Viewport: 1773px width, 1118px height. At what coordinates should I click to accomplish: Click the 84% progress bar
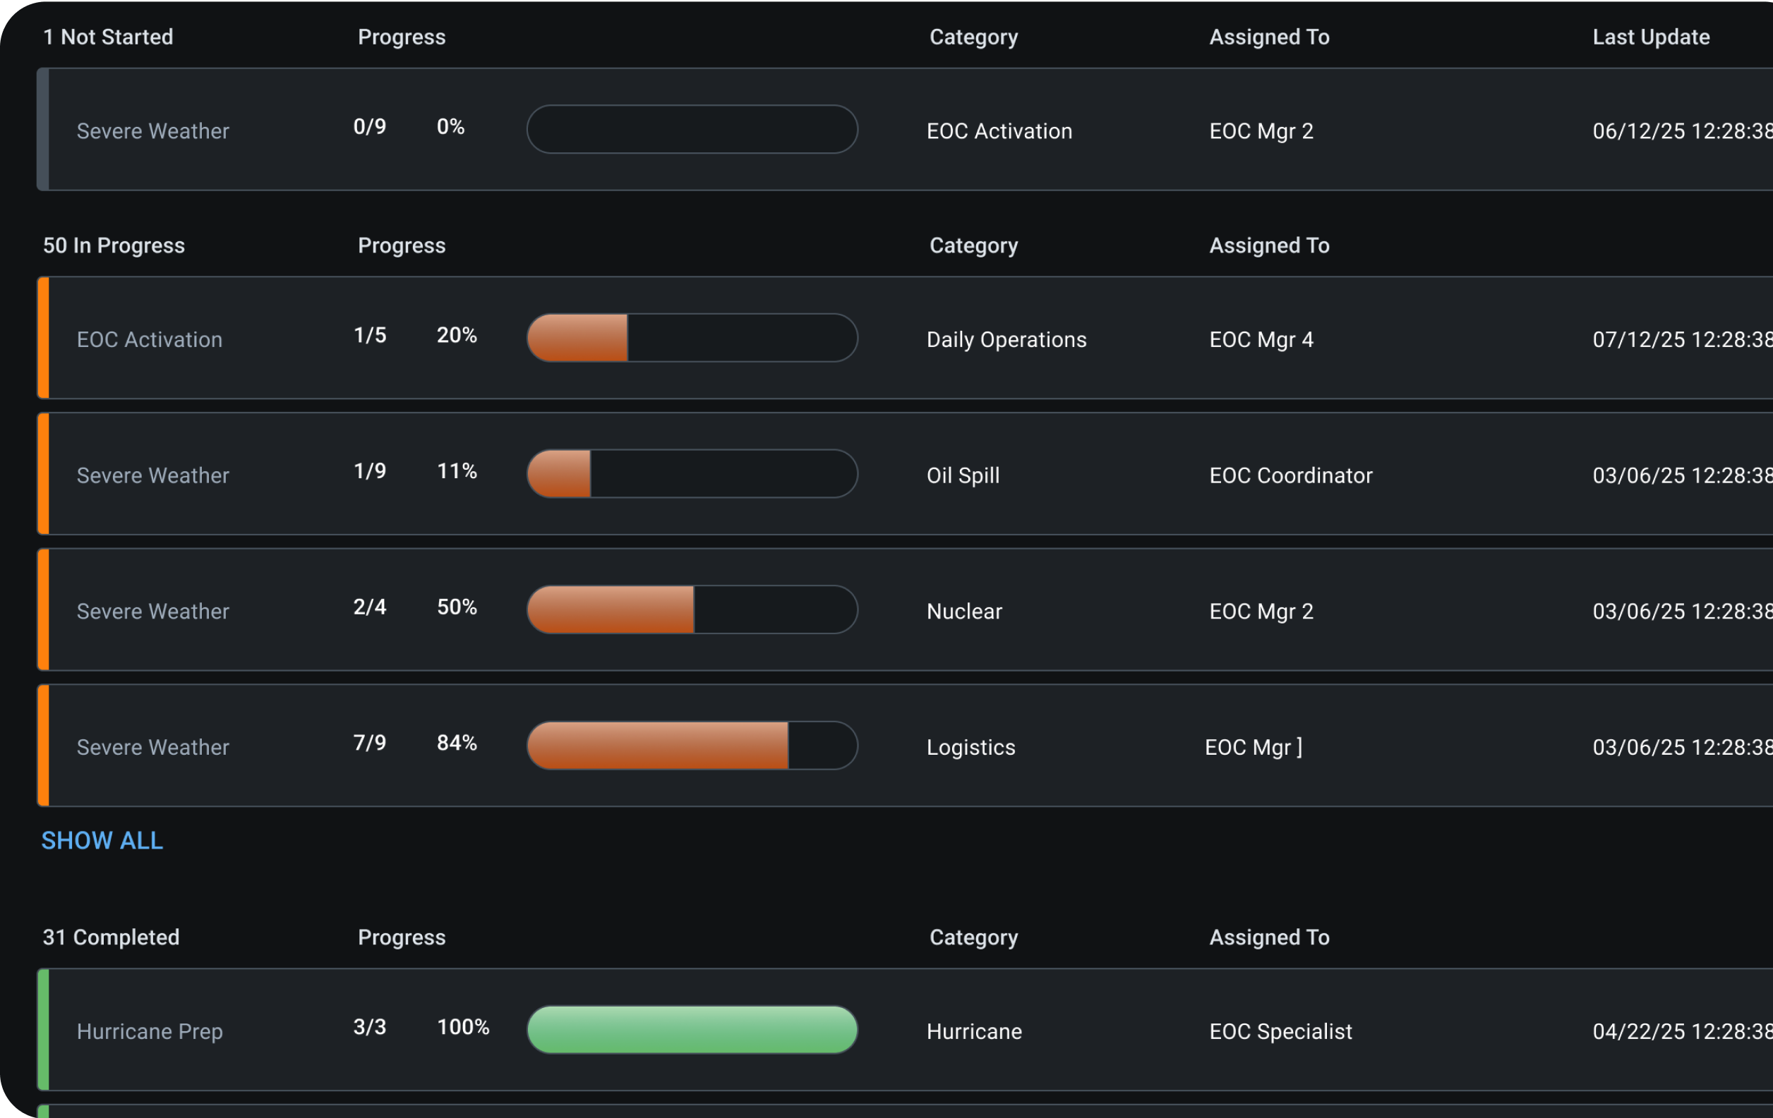point(692,746)
